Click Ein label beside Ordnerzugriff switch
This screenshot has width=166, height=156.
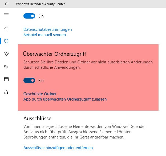point(41,80)
